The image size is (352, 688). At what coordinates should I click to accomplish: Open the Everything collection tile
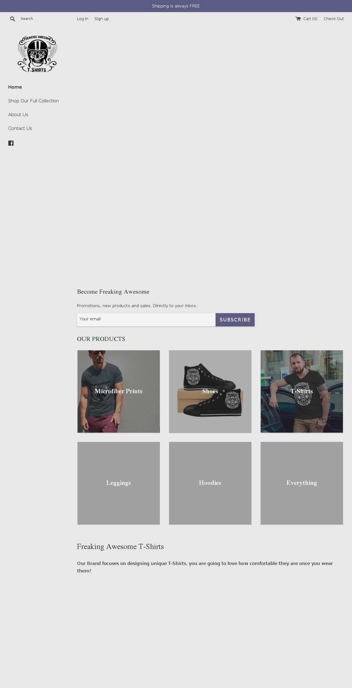pos(302,483)
